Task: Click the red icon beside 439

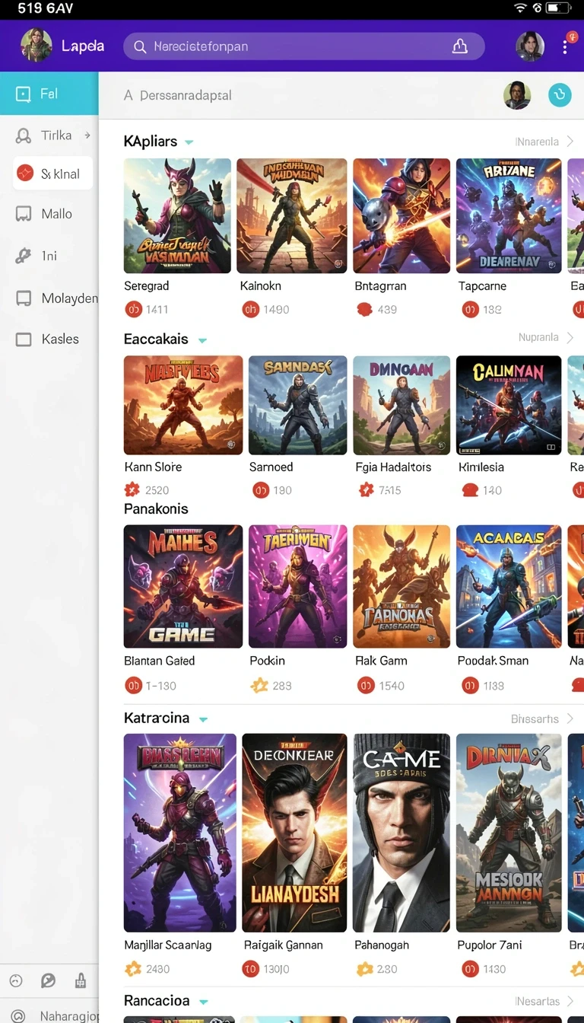Action: click(364, 310)
